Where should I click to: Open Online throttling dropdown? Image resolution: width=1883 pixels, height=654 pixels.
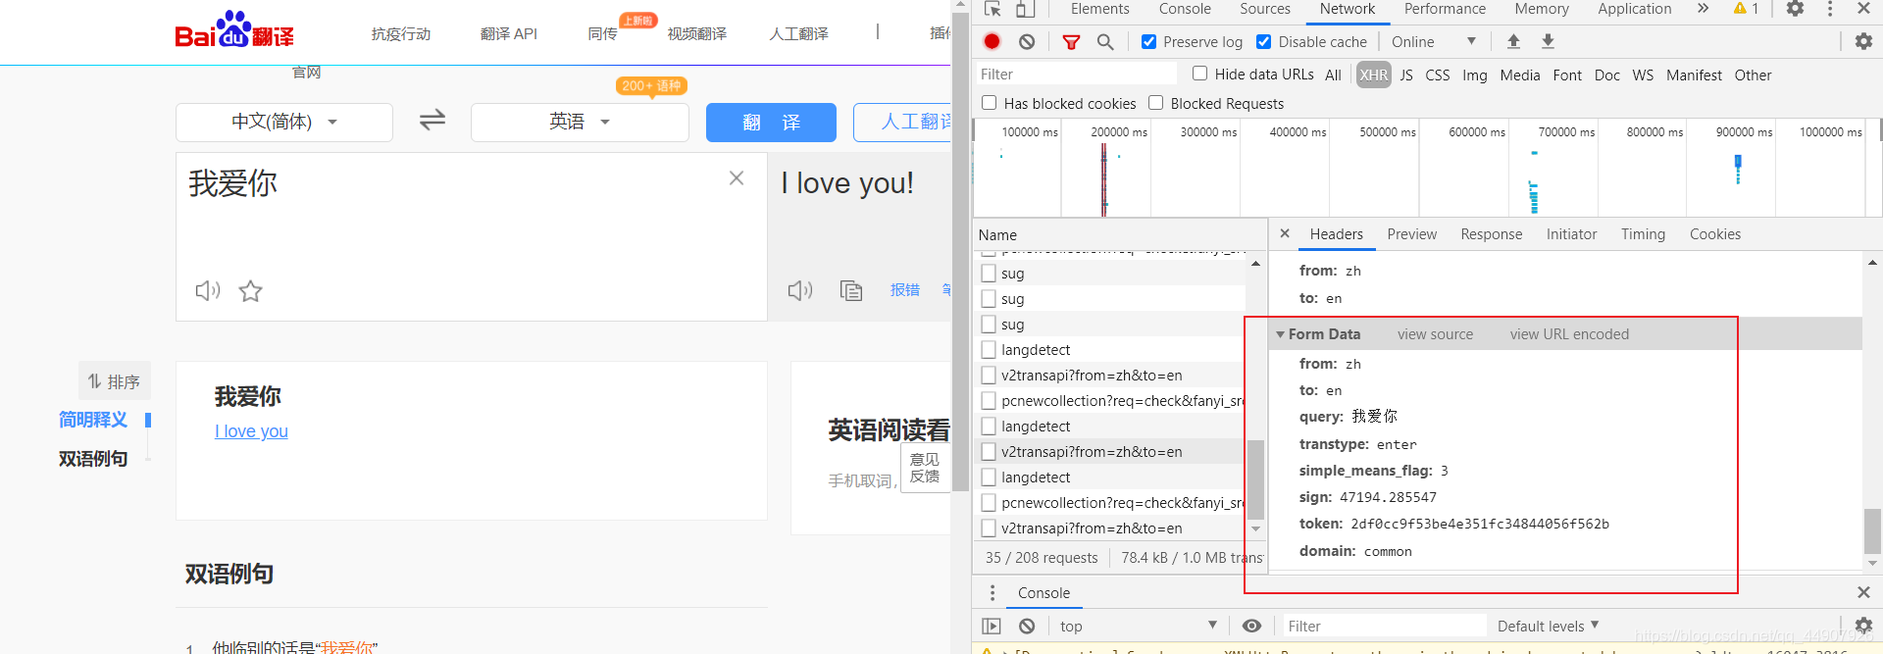coord(1434,41)
